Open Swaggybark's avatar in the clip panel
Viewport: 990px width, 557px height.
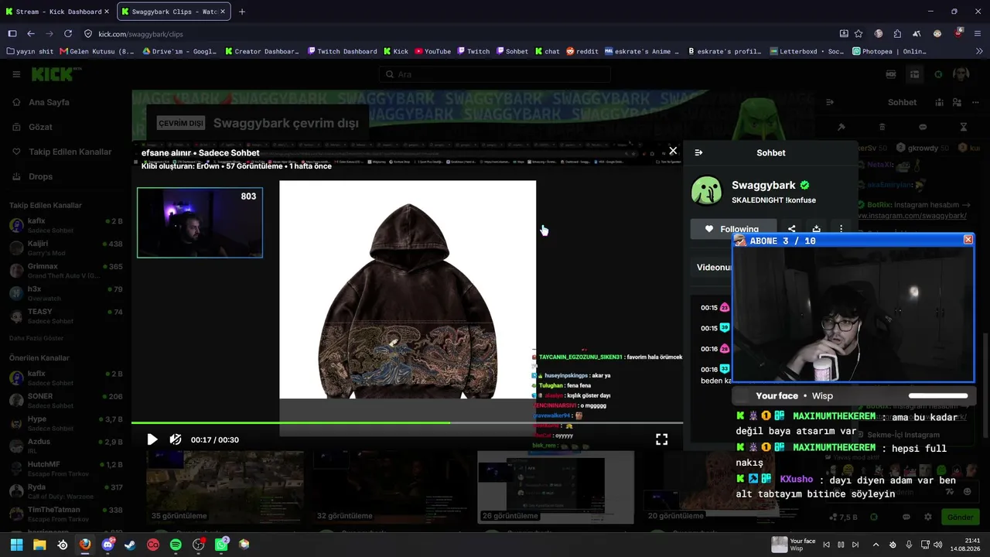(x=706, y=191)
